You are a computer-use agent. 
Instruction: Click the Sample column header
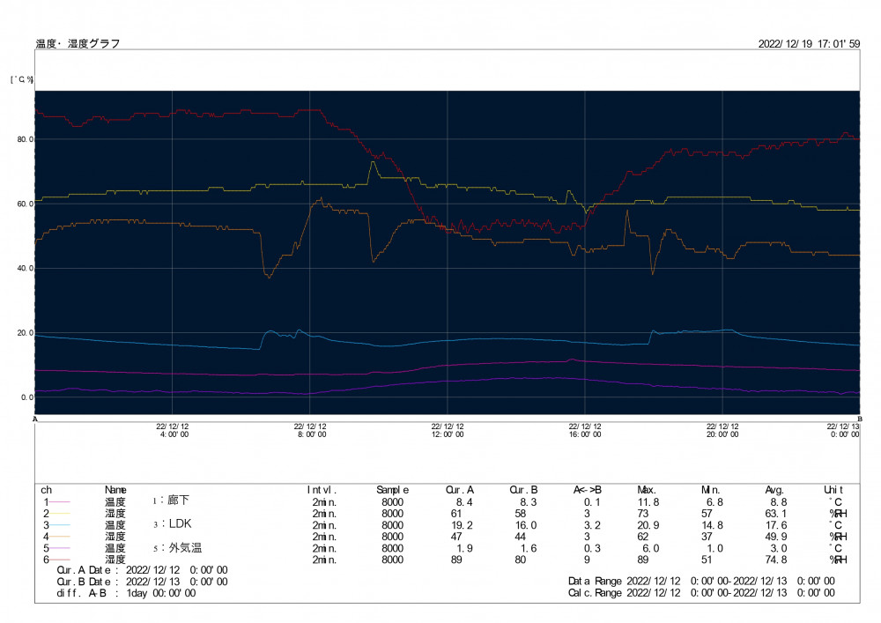393,489
